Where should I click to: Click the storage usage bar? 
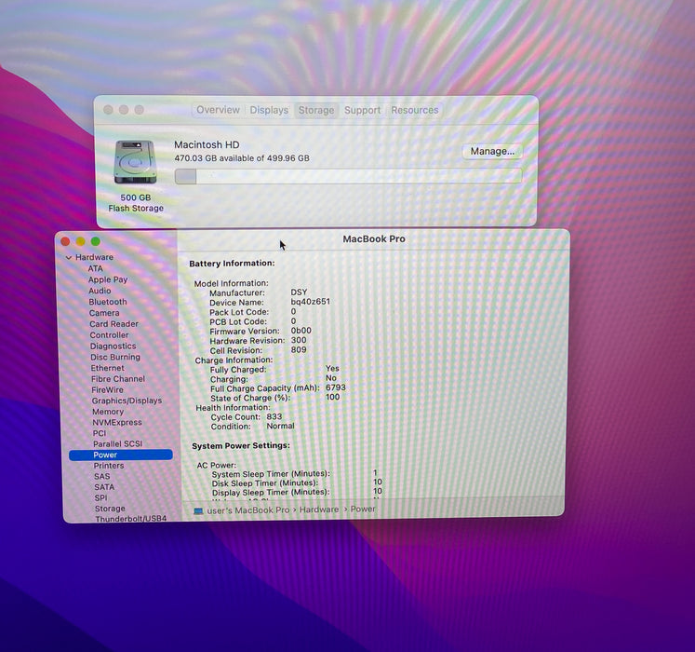(x=348, y=176)
